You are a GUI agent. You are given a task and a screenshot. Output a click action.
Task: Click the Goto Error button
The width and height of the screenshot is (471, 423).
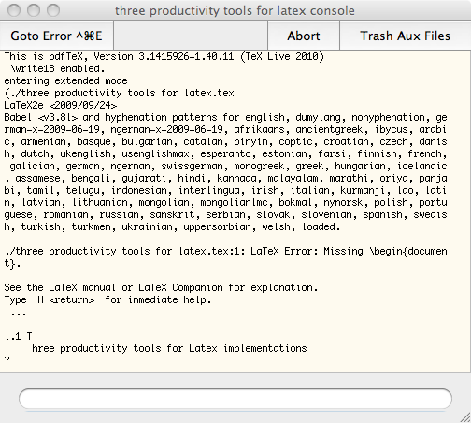(x=56, y=36)
